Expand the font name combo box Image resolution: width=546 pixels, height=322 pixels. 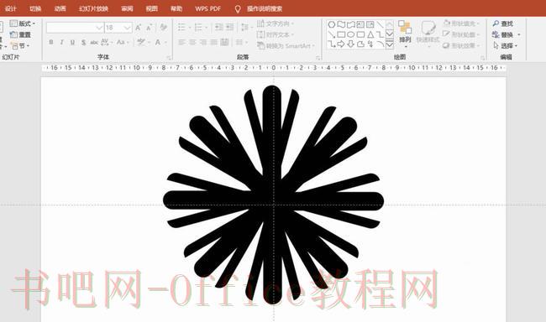point(99,28)
